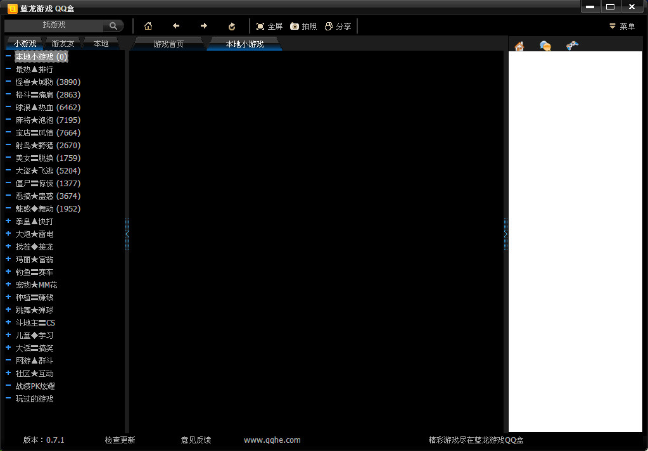Go back with the left arrow icon
This screenshot has height=451, width=648.
coord(176,26)
